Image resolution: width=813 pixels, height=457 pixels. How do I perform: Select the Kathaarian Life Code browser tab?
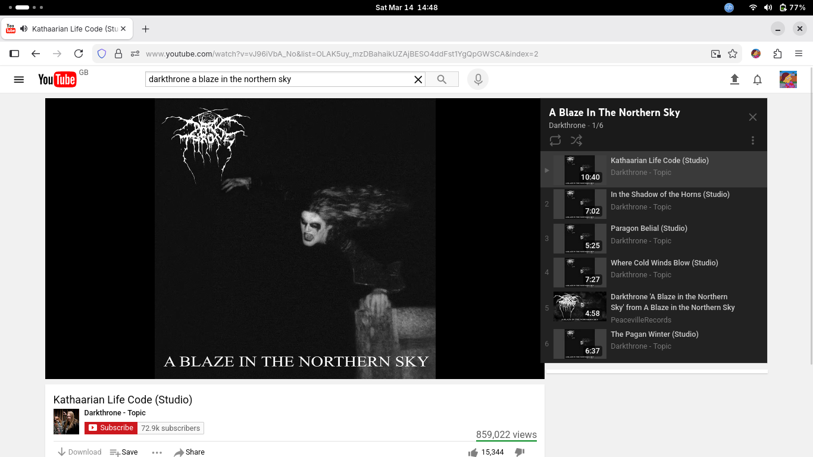pyautogui.click(x=68, y=29)
